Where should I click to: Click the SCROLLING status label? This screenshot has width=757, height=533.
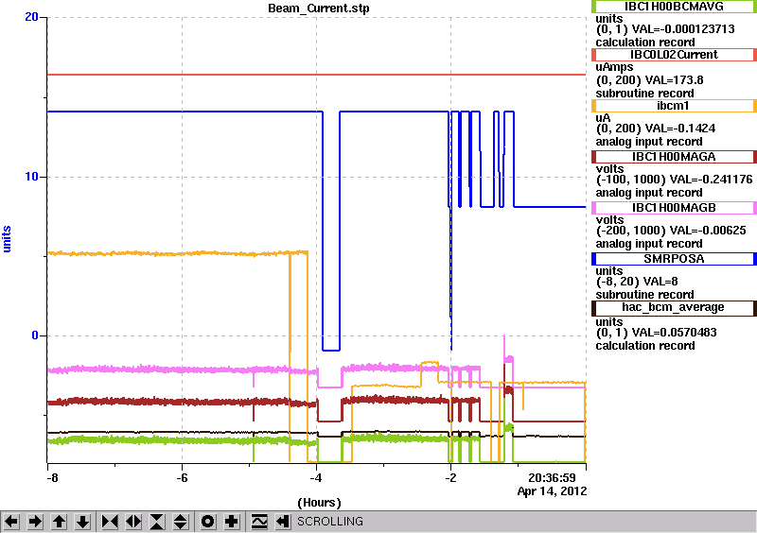[330, 522]
